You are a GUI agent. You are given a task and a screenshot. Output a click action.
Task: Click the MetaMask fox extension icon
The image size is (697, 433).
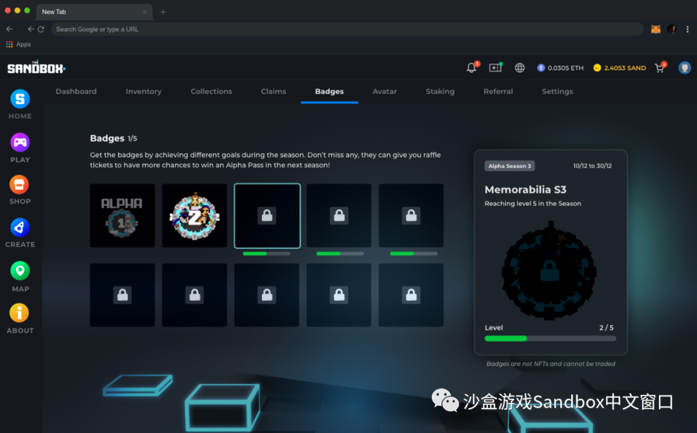coord(656,29)
